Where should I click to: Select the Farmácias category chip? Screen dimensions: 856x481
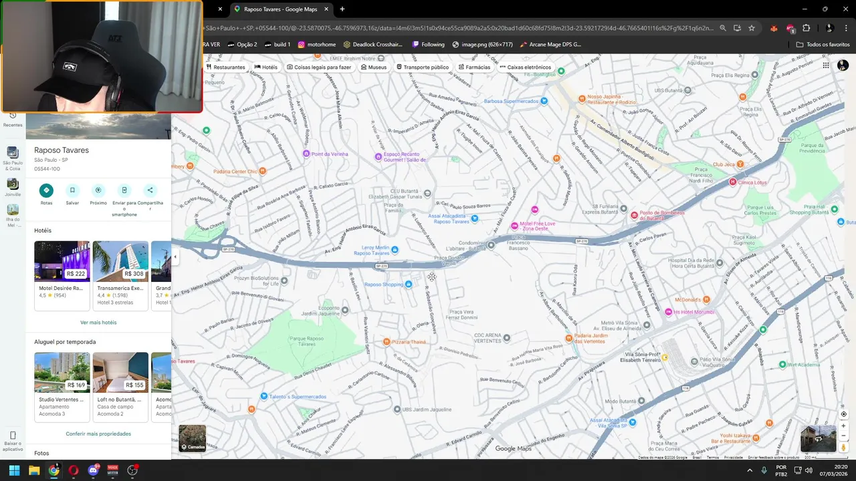[475, 67]
